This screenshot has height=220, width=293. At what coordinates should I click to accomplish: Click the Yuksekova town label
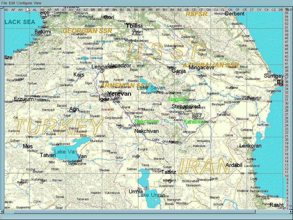click(112, 193)
